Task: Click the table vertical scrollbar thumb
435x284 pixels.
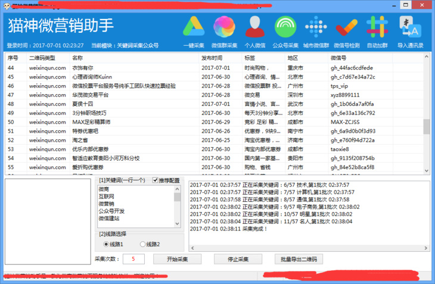Action: click(427, 127)
